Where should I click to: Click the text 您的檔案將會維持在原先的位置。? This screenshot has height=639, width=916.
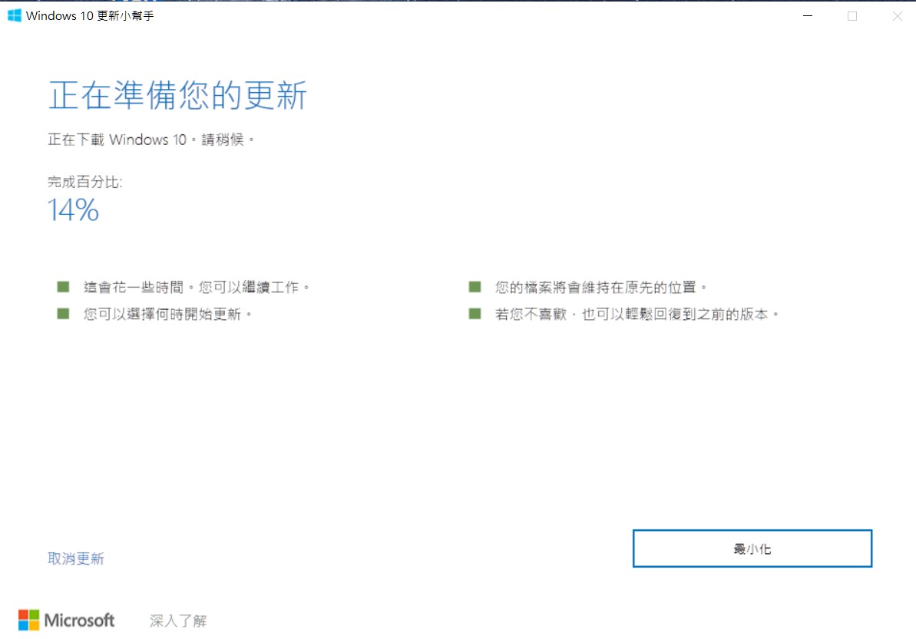(601, 287)
